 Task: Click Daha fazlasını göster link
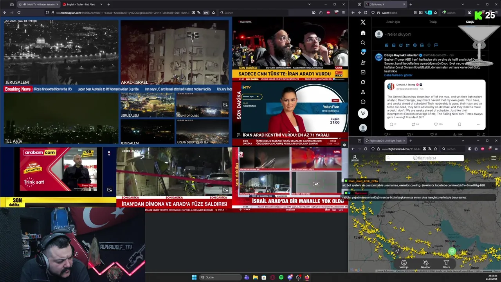point(398,75)
